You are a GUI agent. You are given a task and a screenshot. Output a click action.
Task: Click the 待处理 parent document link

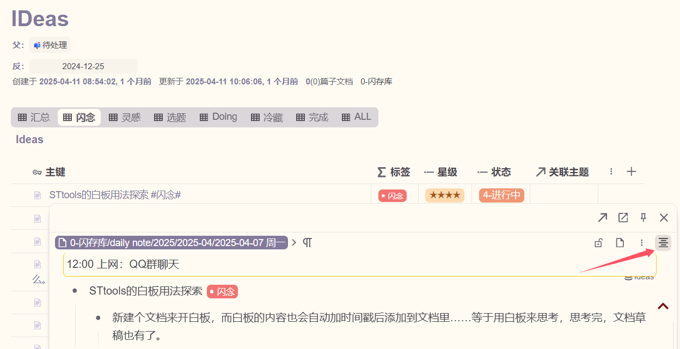pos(50,45)
